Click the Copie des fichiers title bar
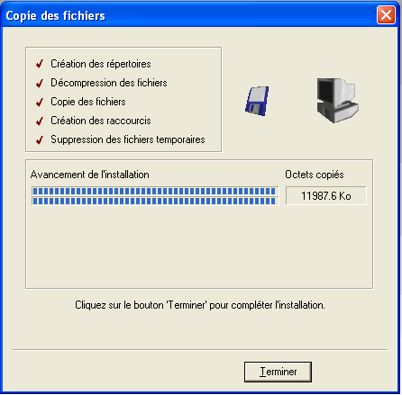Viewport: 402px width, 395px height. (189, 15)
